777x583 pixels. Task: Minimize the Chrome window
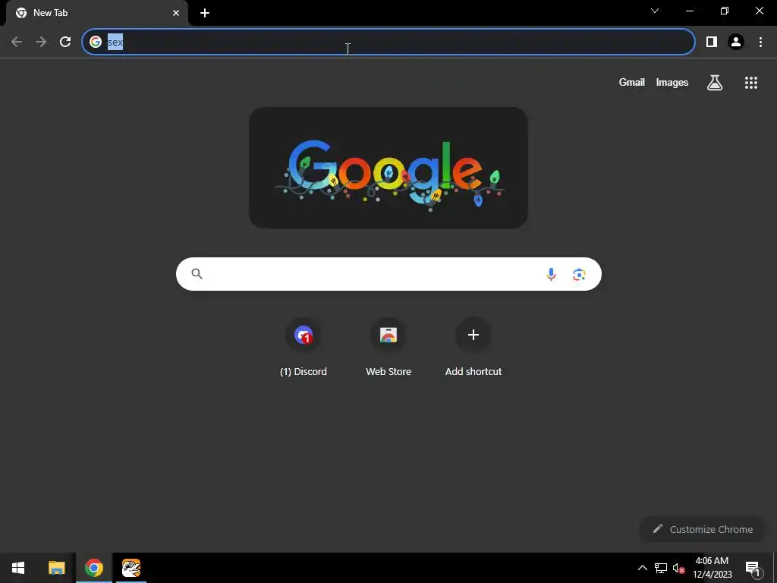(689, 11)
